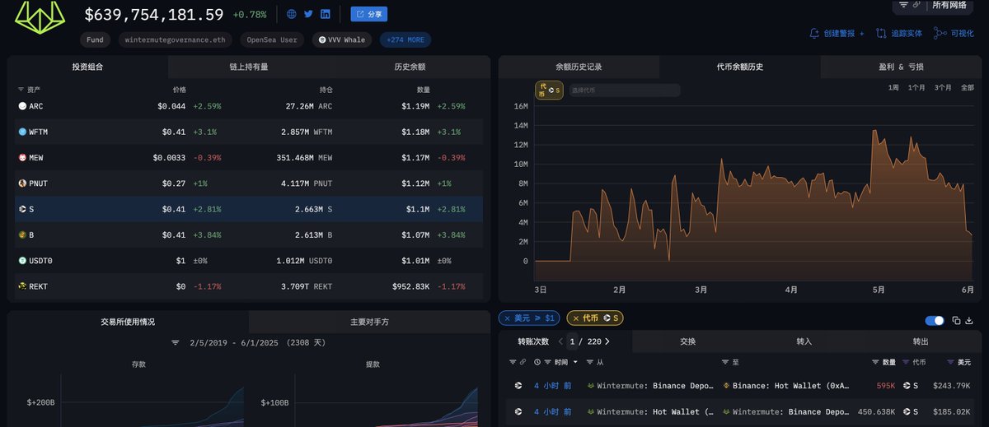Screen dimensions: 989x427
Task: Switch to the 转出 tab
Action: [x=921, y=341]
